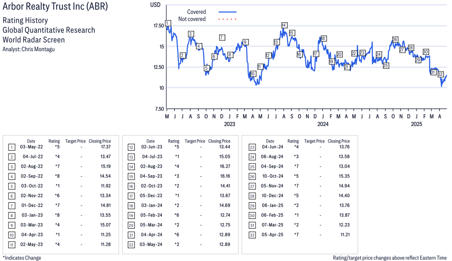452x261 pixels.
Task: Click the Arbor Realty Trust Inc (ABR) title
Action: (55, 6)
